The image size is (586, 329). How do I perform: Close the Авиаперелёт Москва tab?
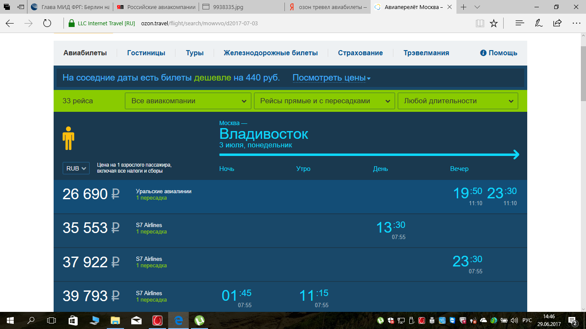[449, 7]
